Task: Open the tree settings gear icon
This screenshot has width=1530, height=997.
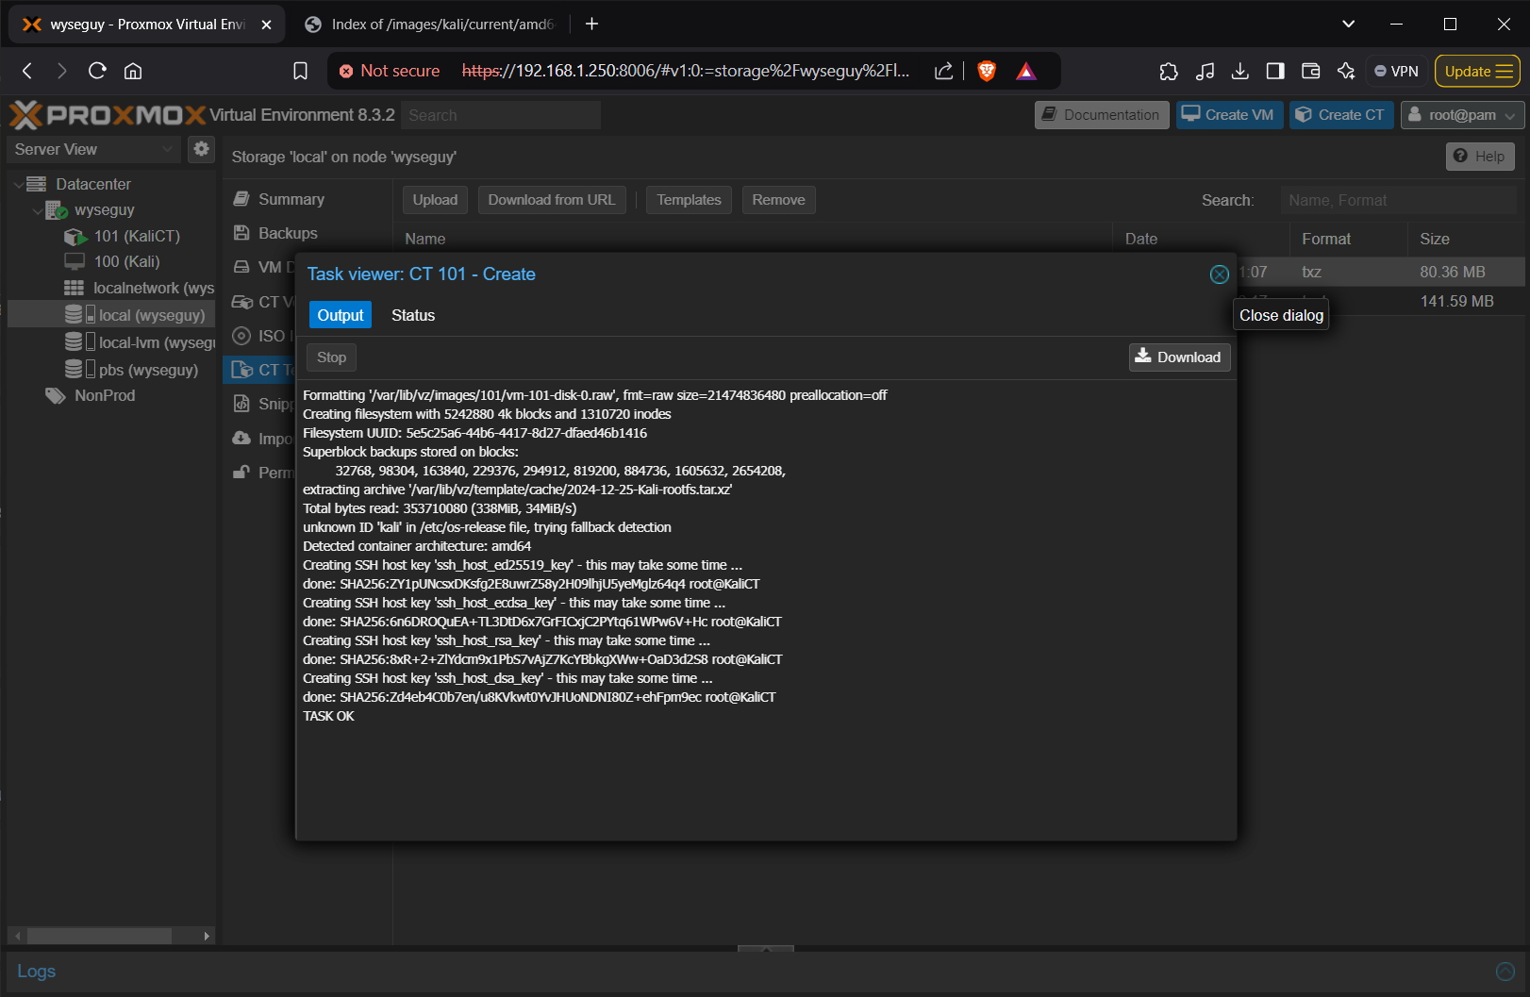Action: (x=201, y=149)
